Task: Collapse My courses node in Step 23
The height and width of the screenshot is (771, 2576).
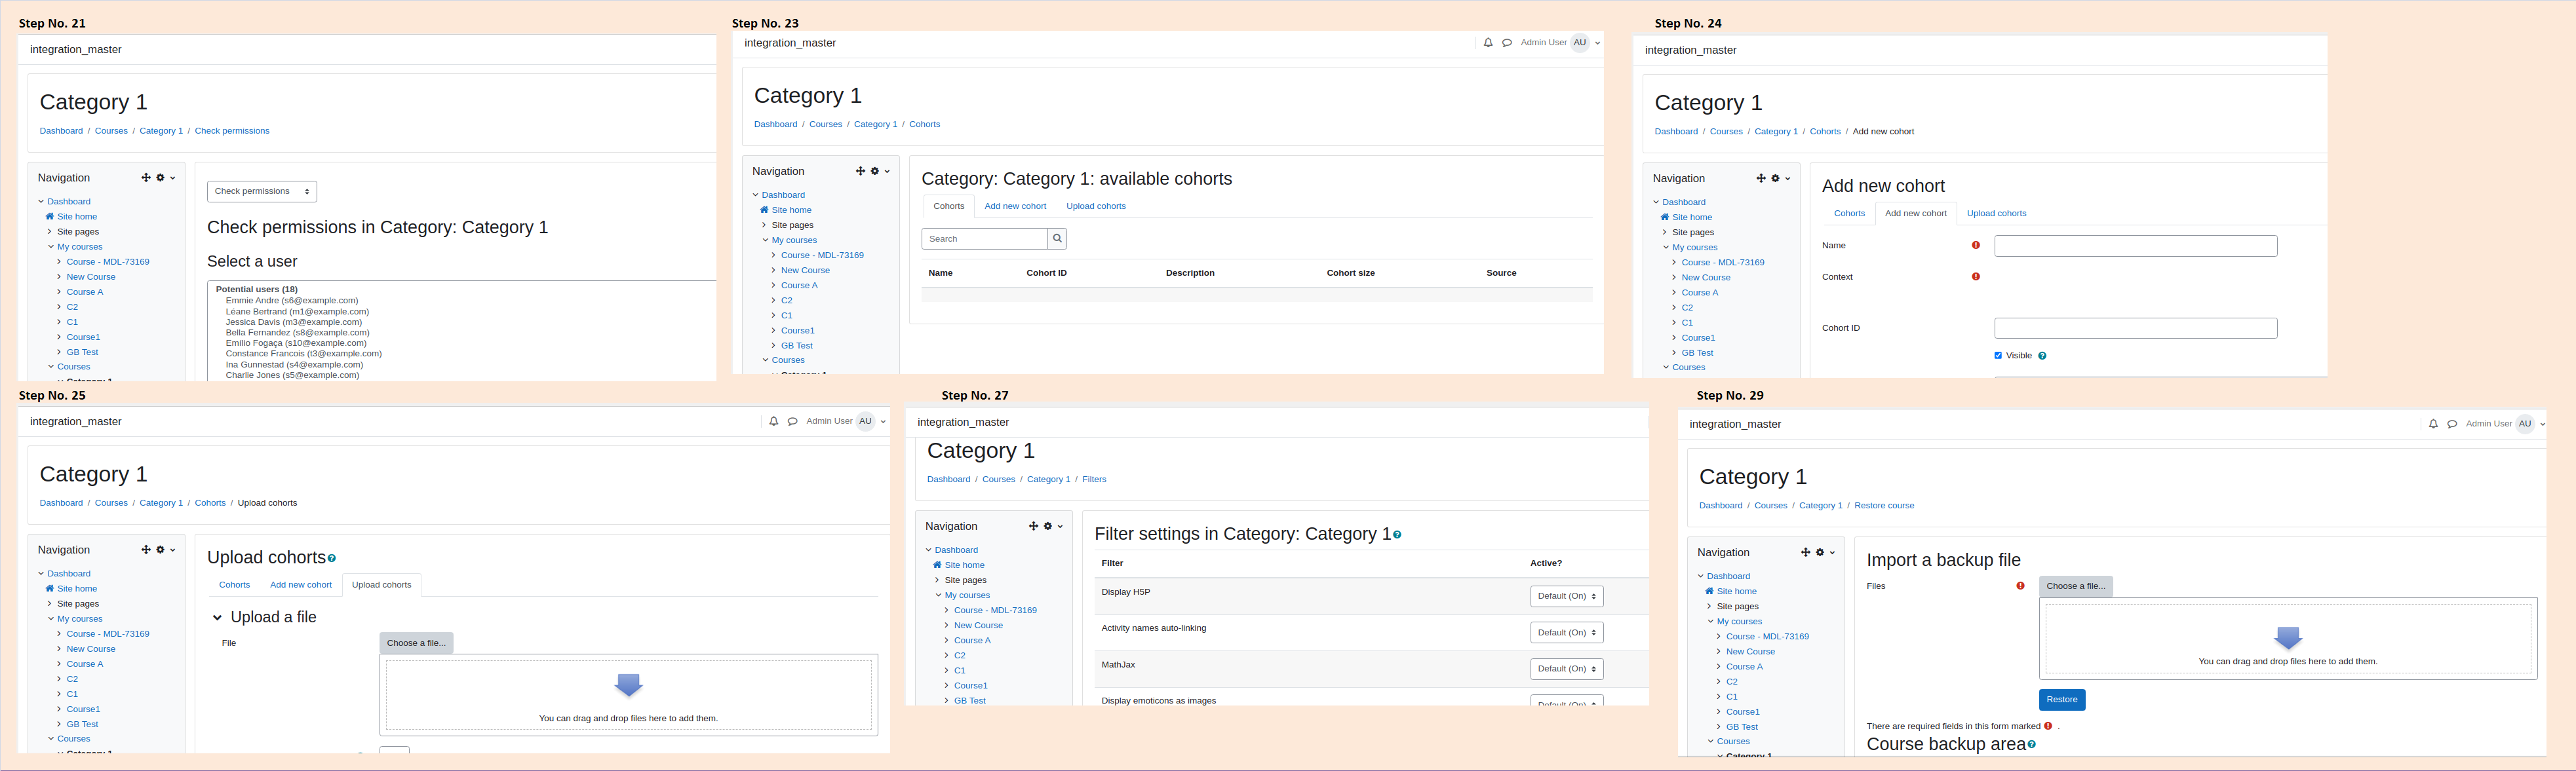Action: click(766, 240)
